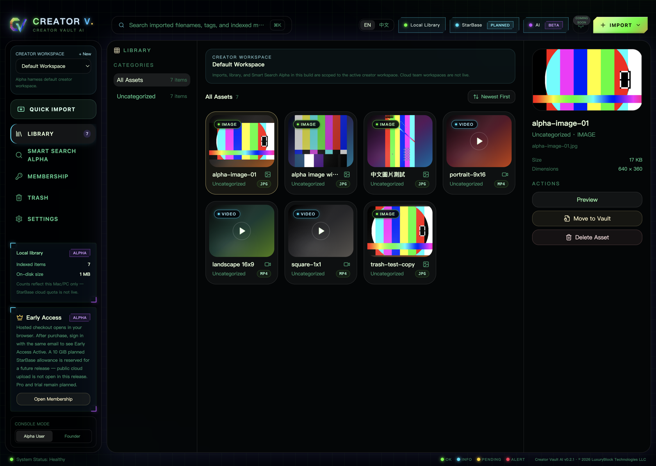Switch language to 中文
The width and height of the screenshot is (656, 466).
point(384,25)
